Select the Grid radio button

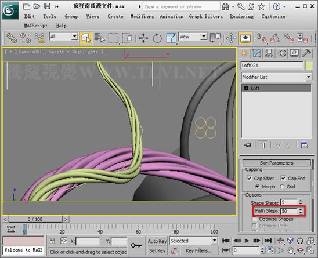[282, 186]
